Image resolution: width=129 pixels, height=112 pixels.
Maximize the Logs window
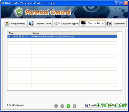pos(121,3)
